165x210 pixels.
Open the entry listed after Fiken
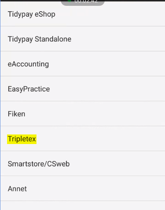click(82, 139)
